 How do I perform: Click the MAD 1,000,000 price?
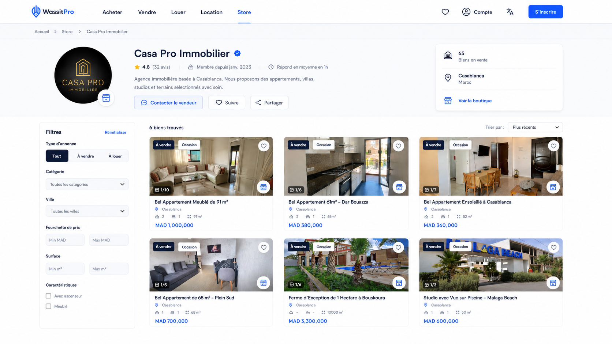pyautogui.click(x=174, y=225)
